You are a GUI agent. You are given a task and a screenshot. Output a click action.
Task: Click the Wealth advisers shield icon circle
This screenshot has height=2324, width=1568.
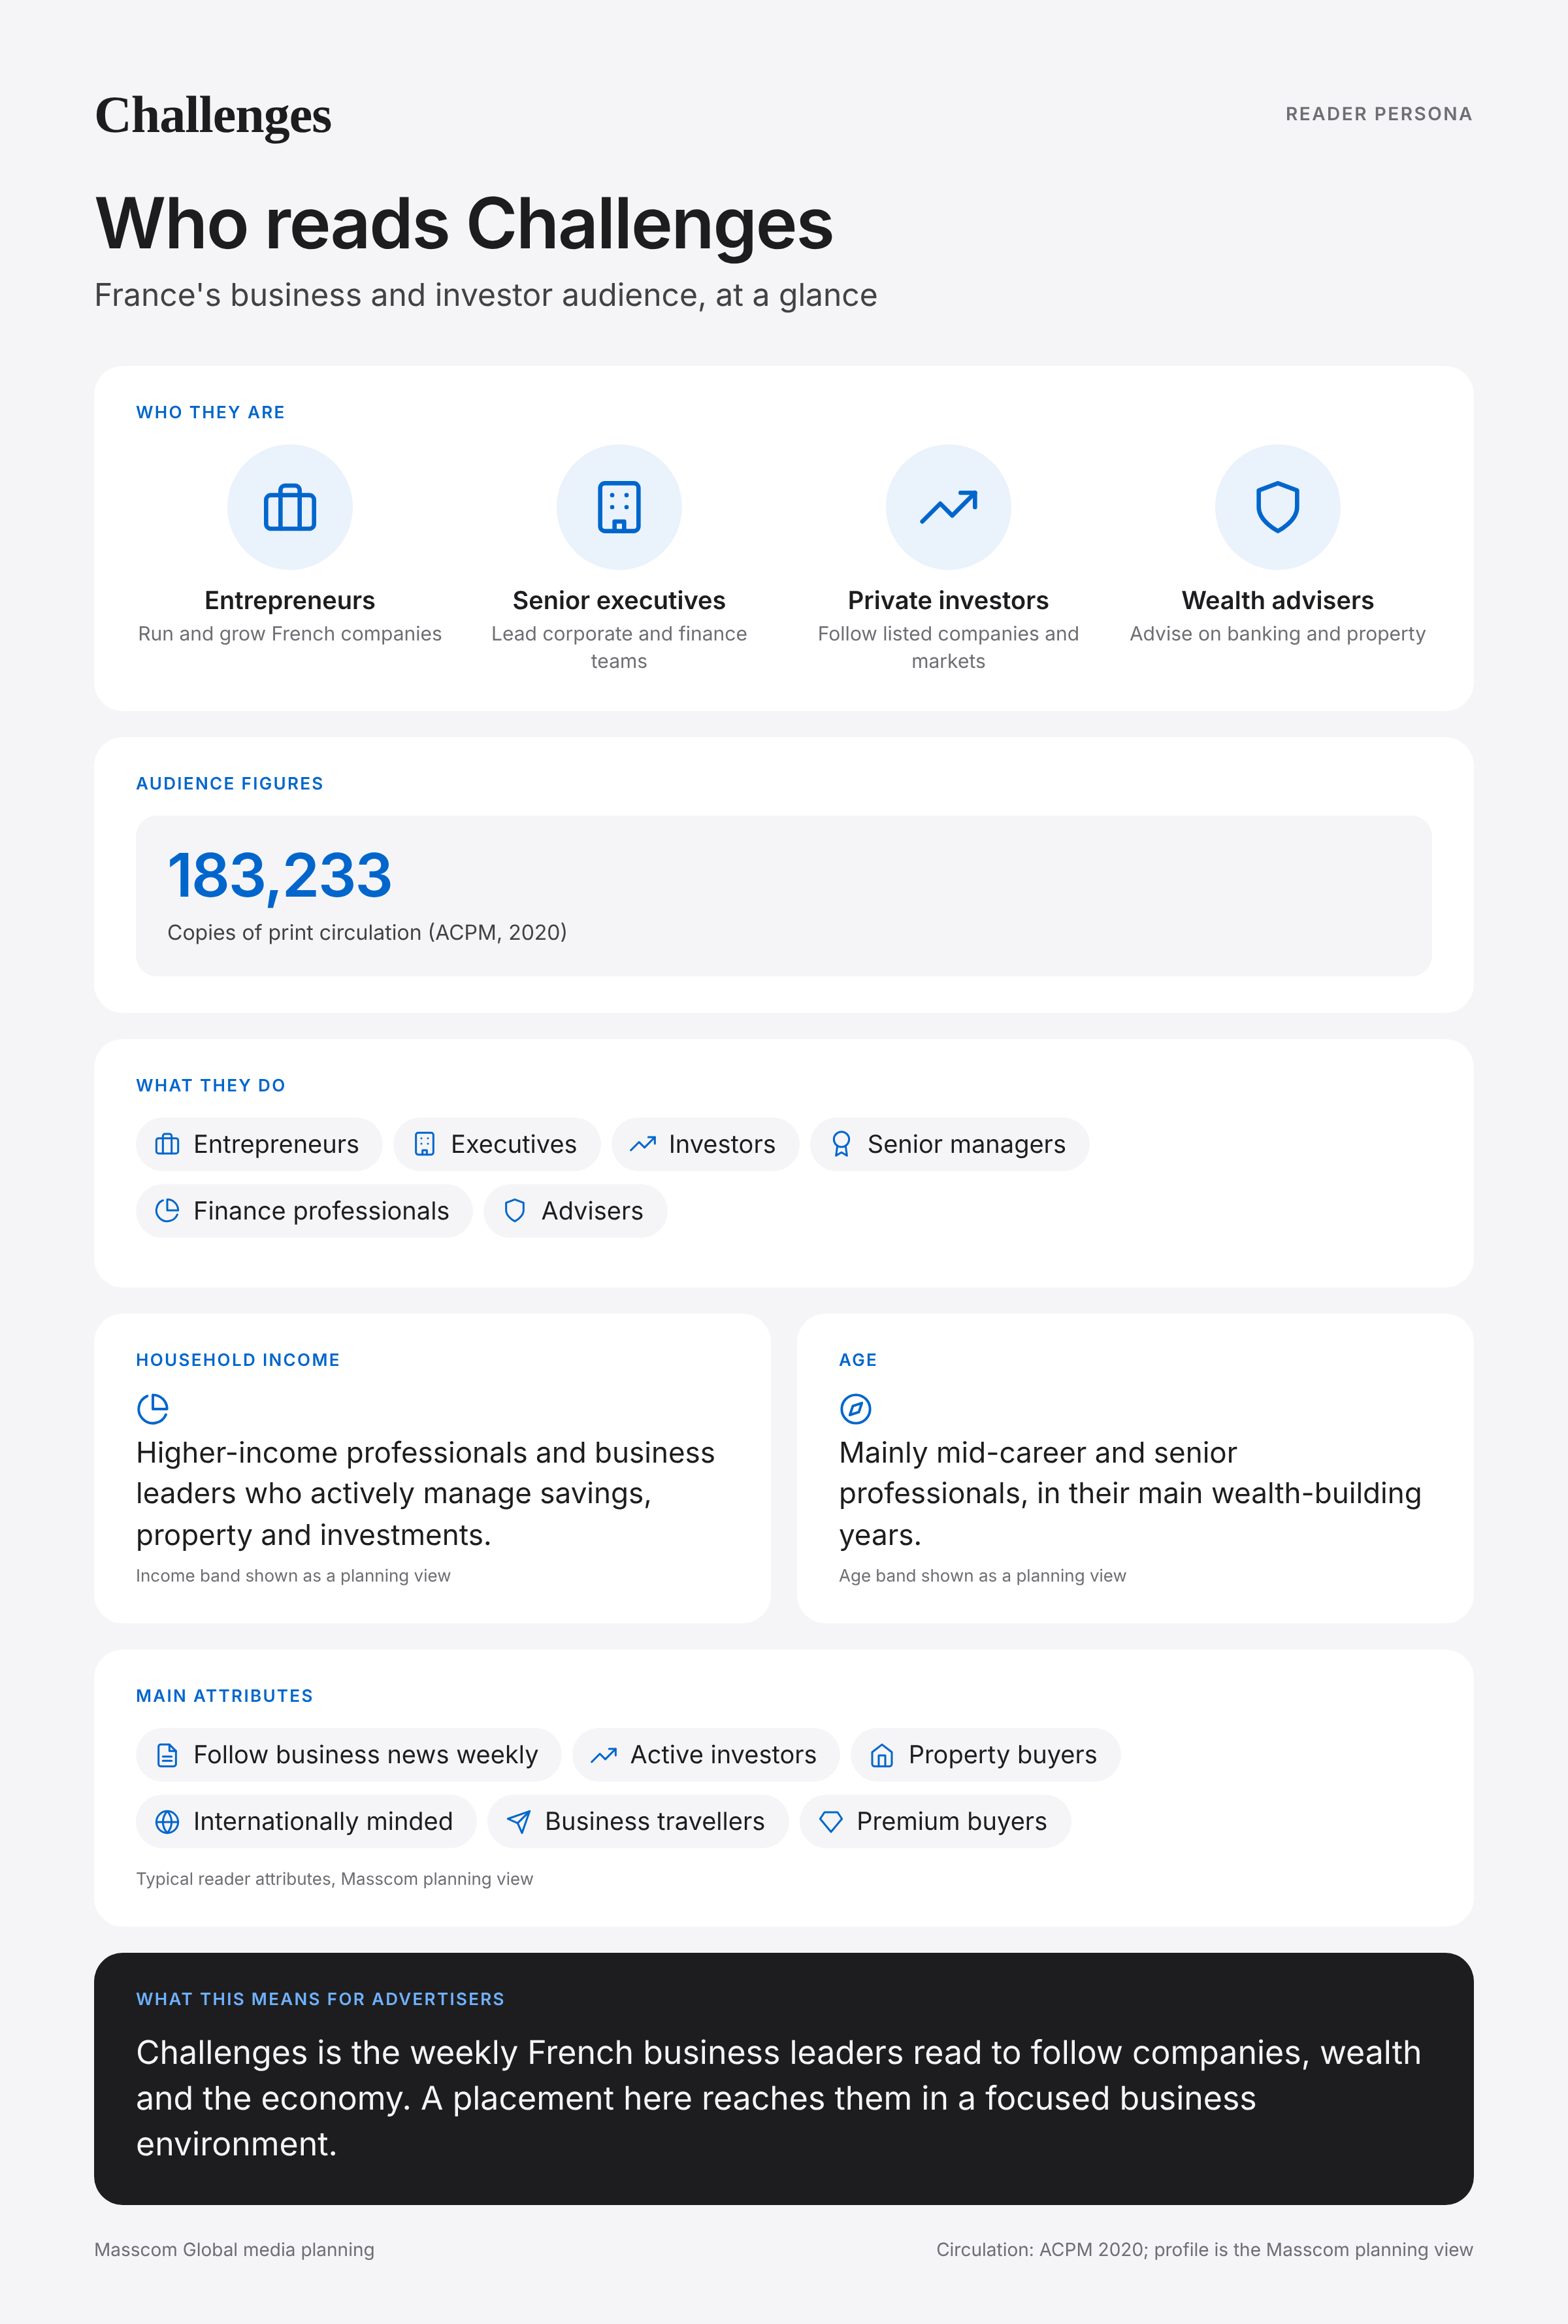click(x=1277, y=507)
